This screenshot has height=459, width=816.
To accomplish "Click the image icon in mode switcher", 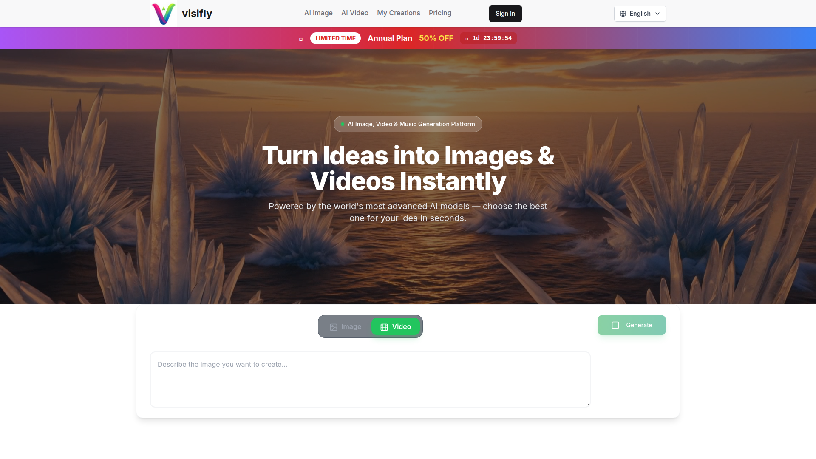I will point(334,327).
